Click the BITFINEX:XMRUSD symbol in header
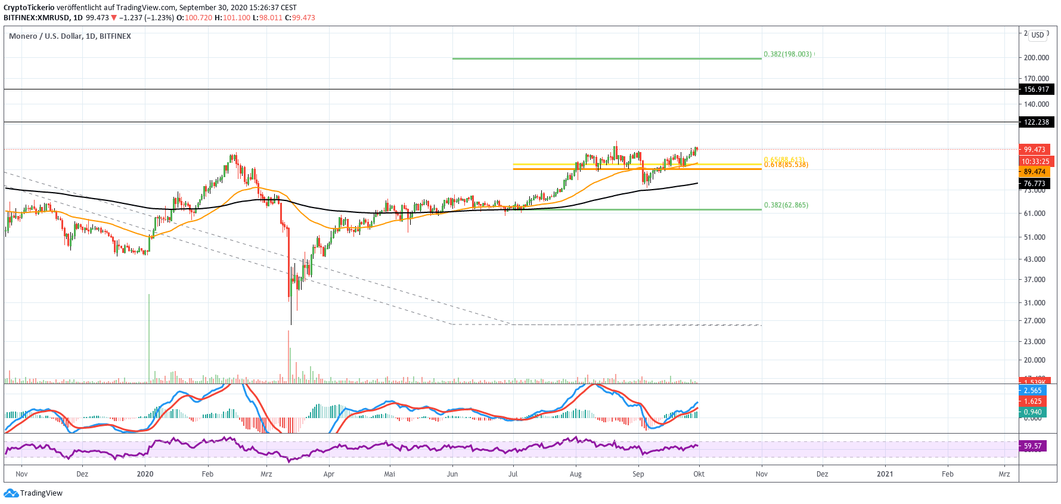The image size is (1061, 504). point(36,18)
